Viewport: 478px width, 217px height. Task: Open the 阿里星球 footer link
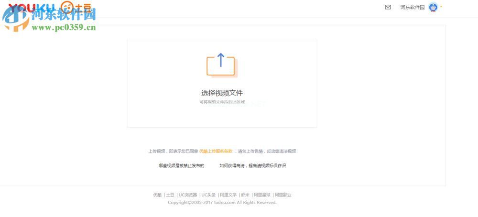[262, 195]
